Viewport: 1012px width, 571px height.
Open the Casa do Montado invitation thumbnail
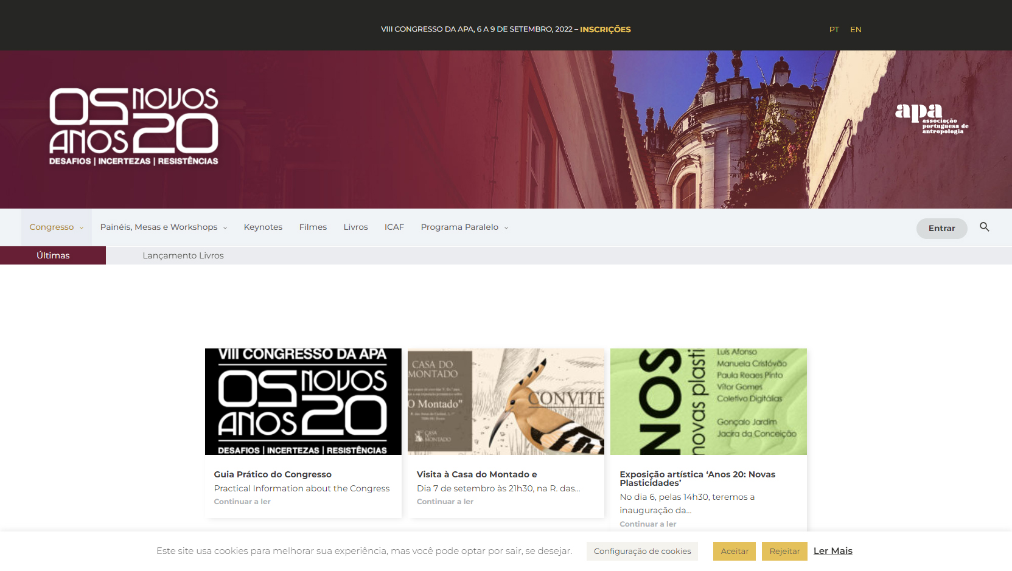coord(506,401)
